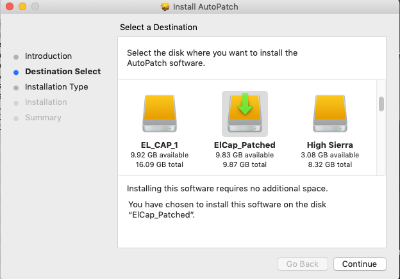The image size is (400, 279).
Task: Click the EL_CAP_1 disk name label
Action: (154, 145)
